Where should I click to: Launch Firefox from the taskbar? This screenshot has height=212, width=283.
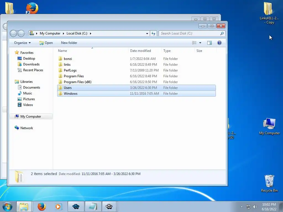(x=42, y=206)
